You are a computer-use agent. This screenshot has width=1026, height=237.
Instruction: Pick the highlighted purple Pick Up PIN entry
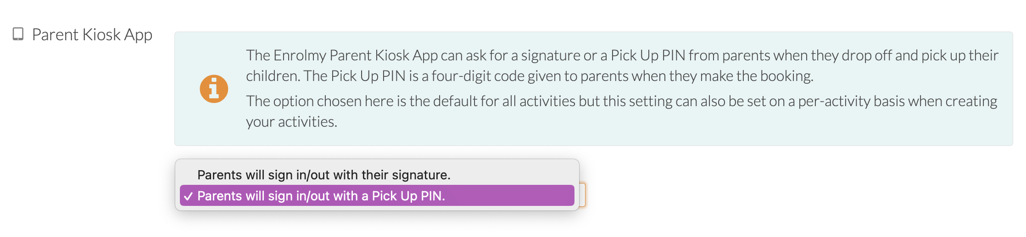point(377,195)
